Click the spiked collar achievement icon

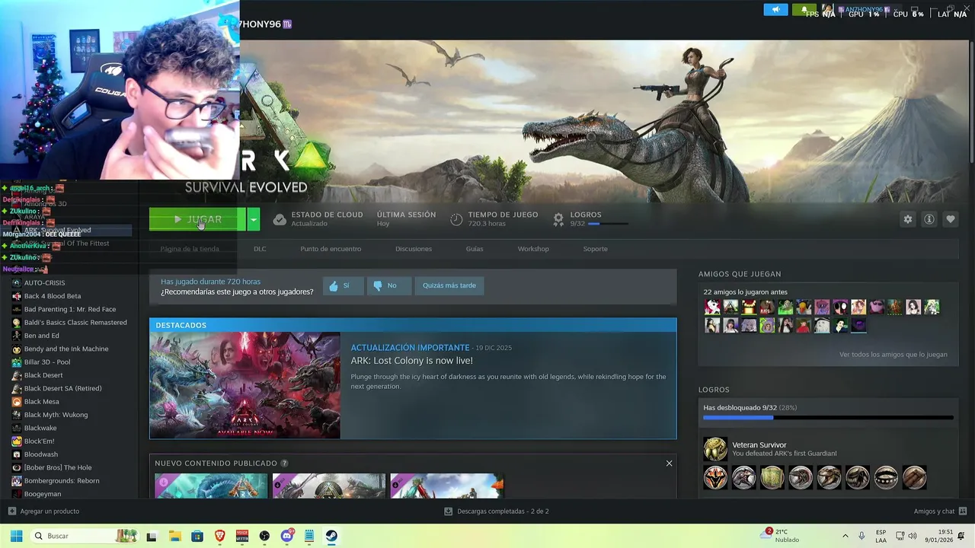pyautogui.click(x=886, y=477)
